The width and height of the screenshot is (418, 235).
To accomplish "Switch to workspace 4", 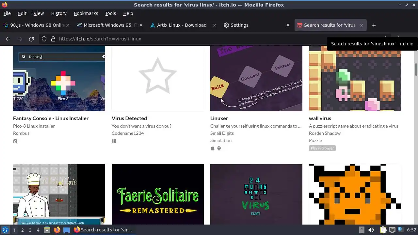I will tap(38, 230).
